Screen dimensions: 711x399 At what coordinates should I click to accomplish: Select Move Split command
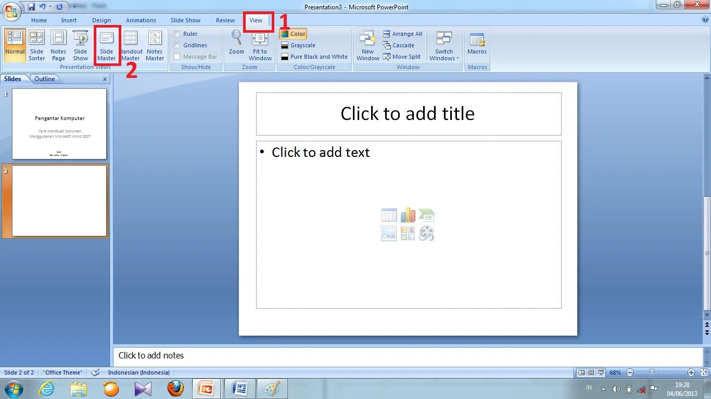[402, 57]
